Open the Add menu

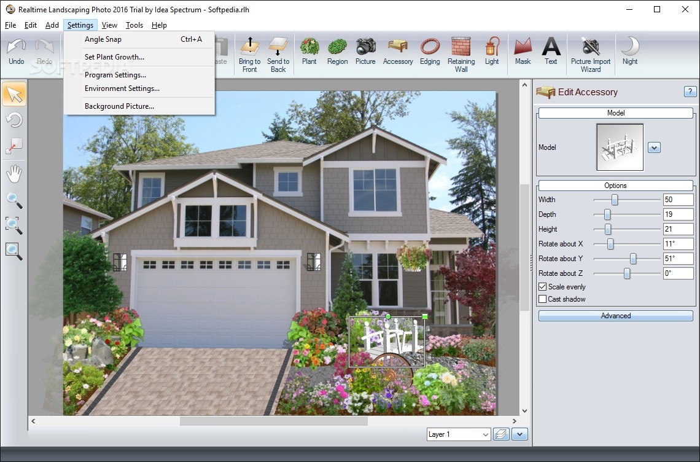click(52, 25)
